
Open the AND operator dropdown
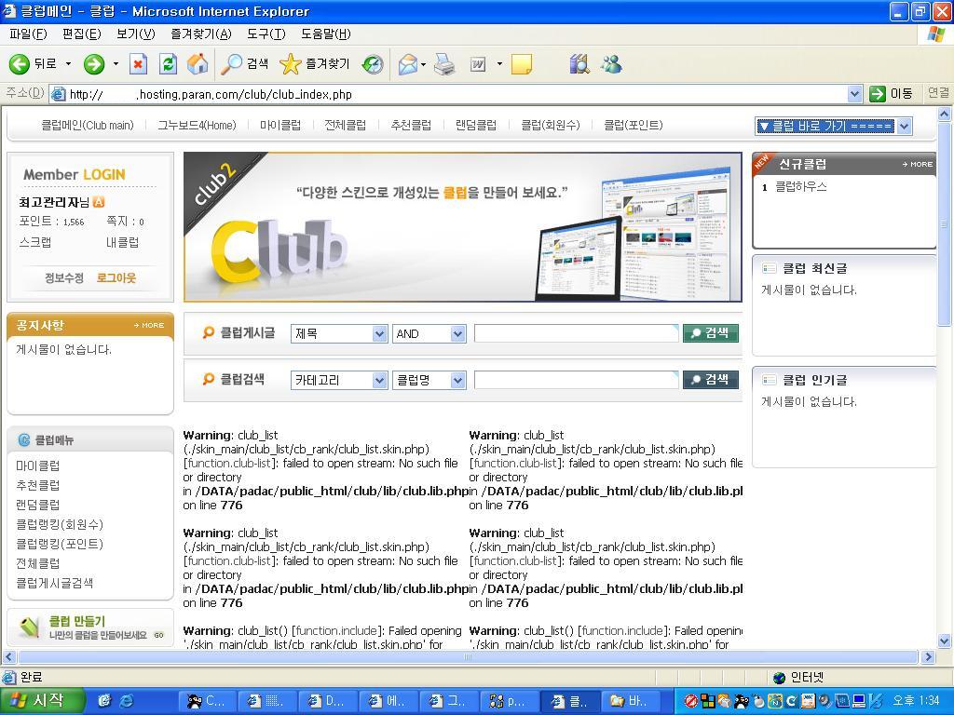[x=457, y=333]
